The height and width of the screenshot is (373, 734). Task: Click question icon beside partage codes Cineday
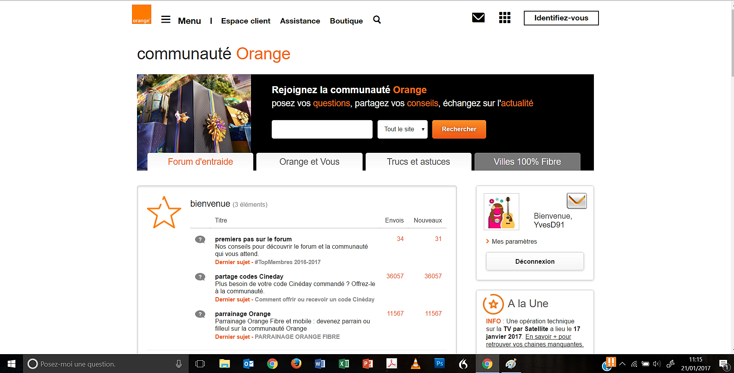(200, 277)
